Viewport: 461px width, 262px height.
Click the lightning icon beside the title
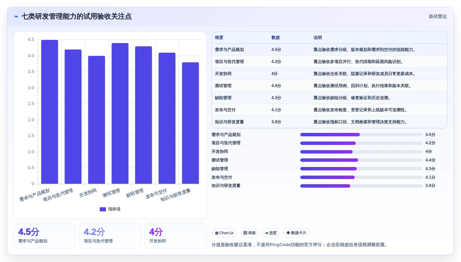coord(16,17)
